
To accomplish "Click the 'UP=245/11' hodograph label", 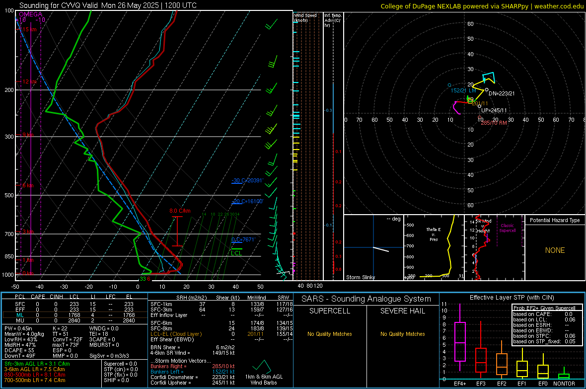I will pos(494,110).
